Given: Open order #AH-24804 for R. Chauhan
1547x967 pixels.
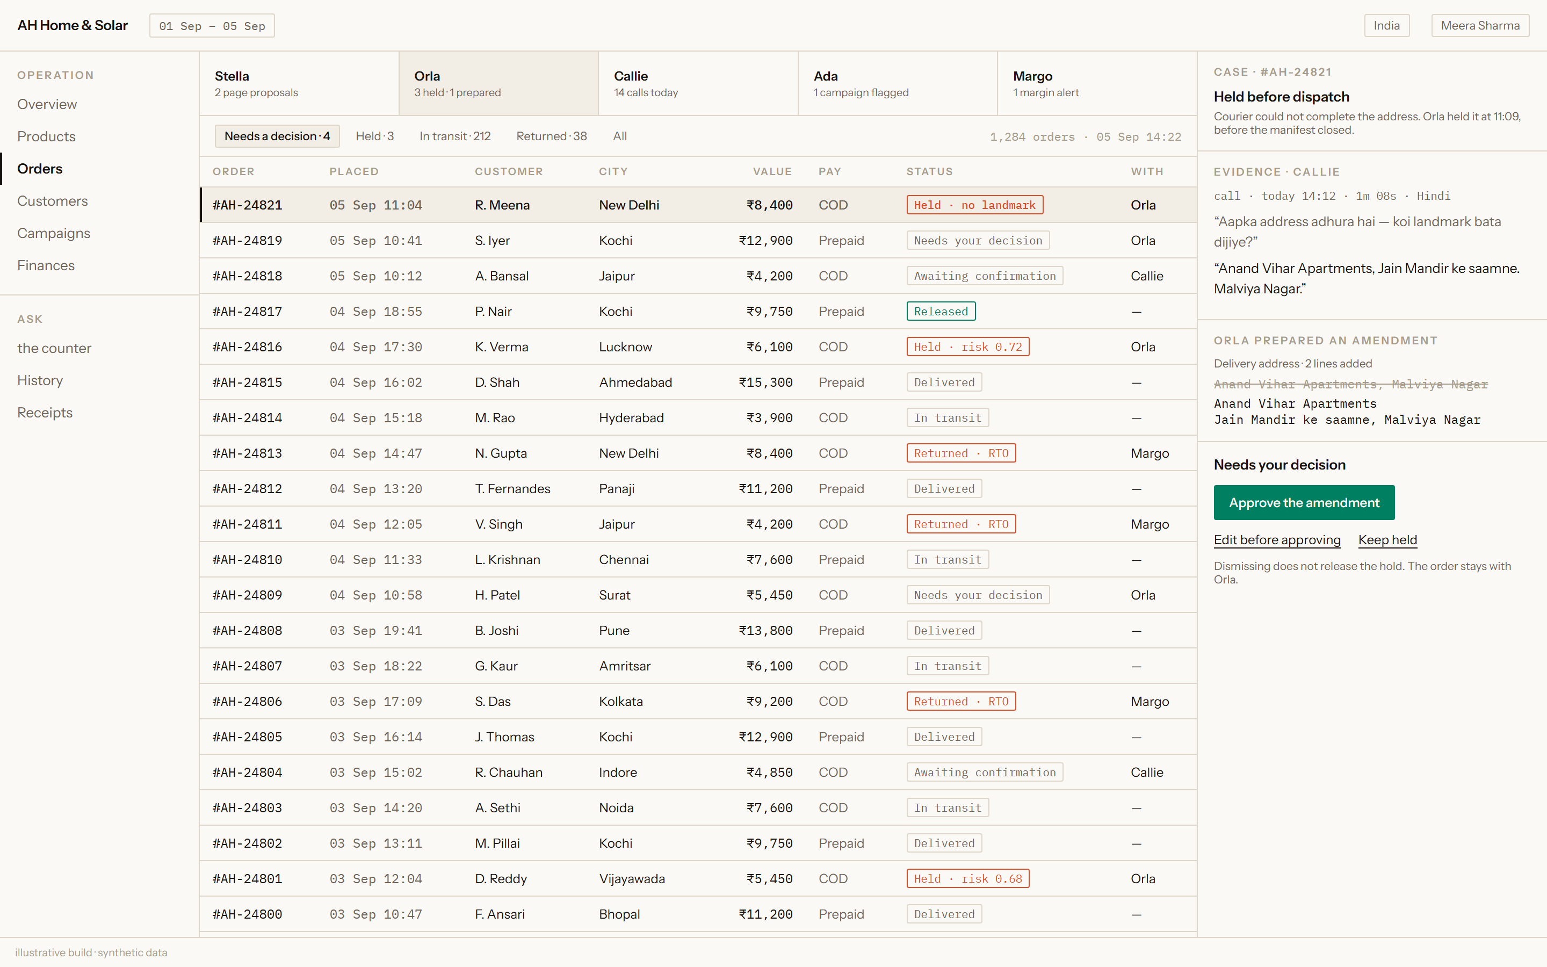Looking at the screenshot, I should coord(698,773).
